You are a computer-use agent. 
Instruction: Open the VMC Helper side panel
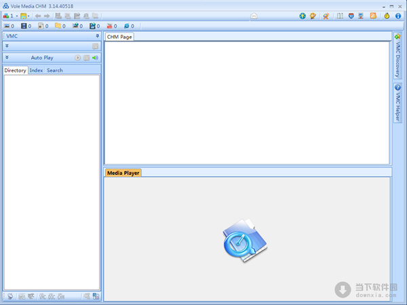tap(398, 103)
